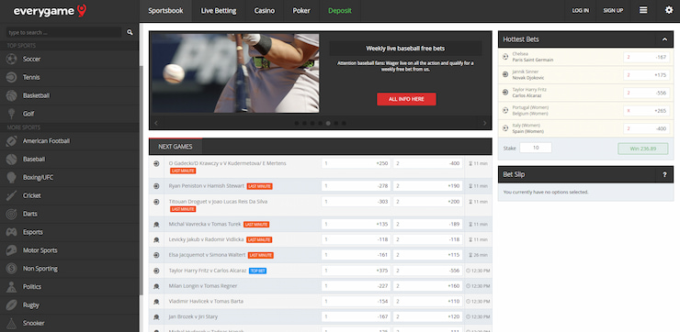Bet on option 1 at +250 for Gadecki/Krawczy
Viewport: 680px width, 332px height.
[x=356, y=163]
